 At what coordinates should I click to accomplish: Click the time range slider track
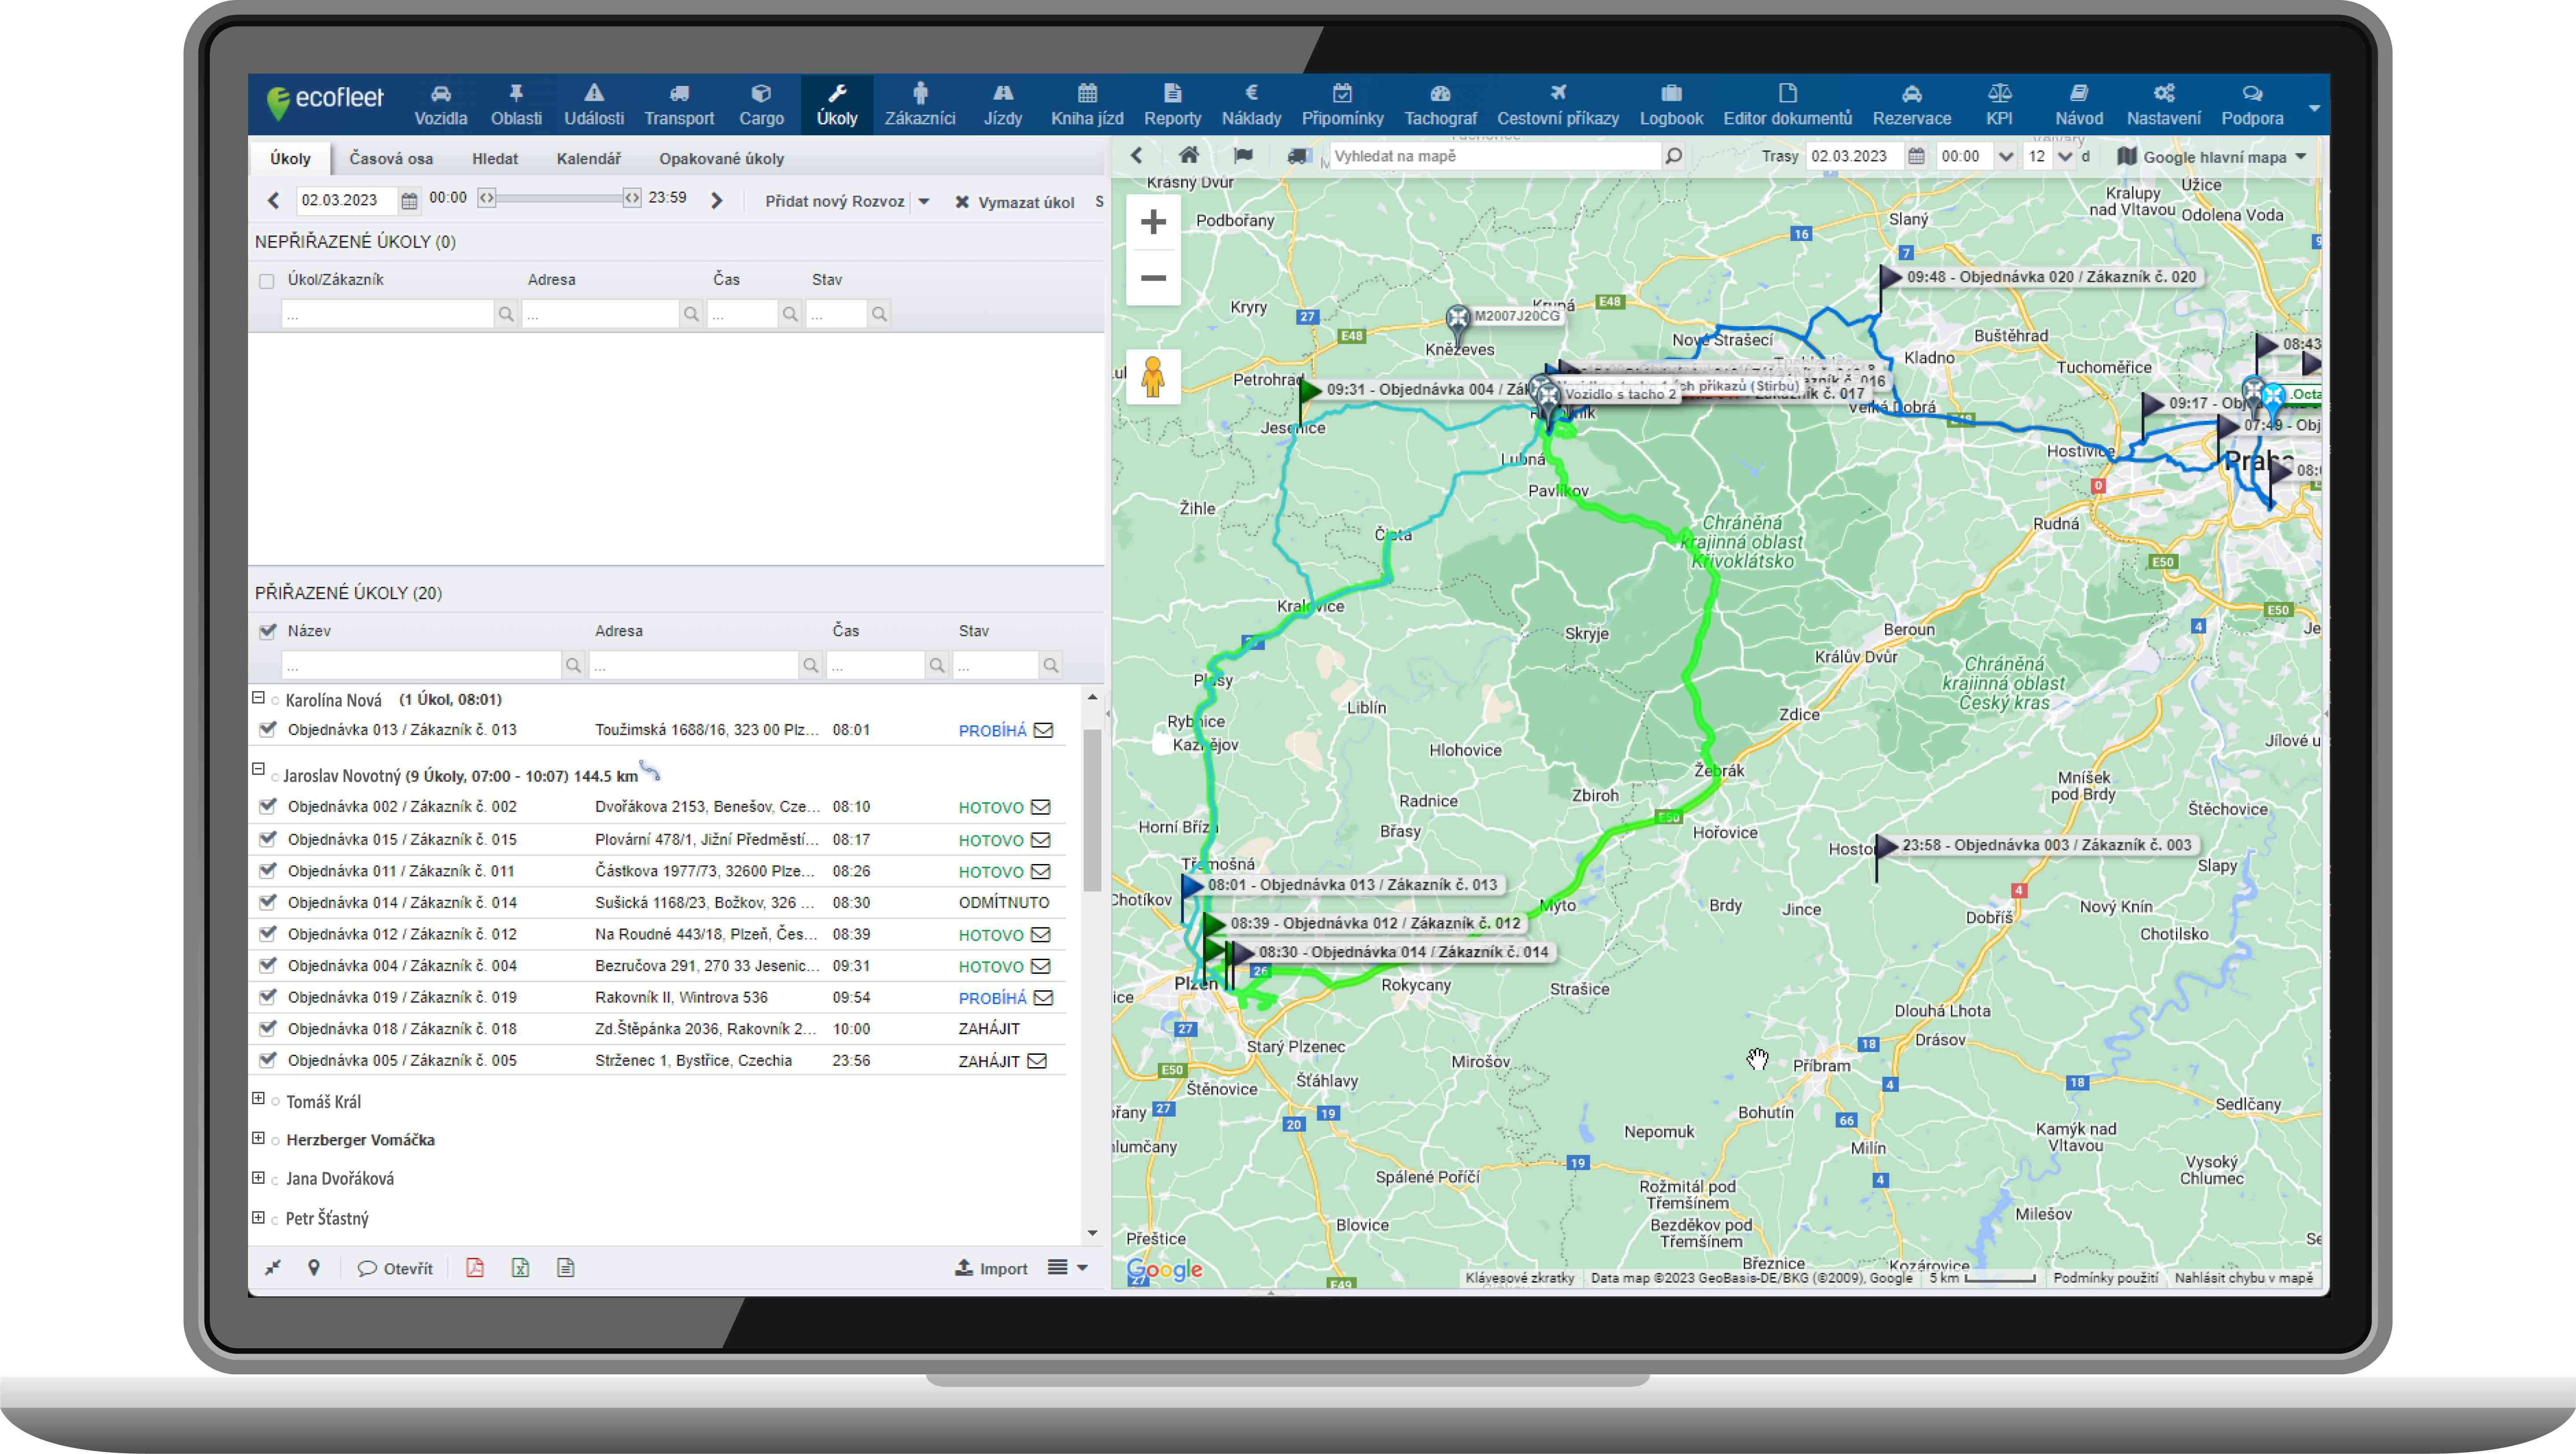(x=559, y=198)
